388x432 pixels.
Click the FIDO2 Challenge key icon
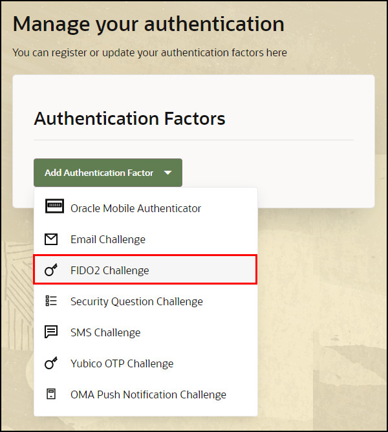coord(51,270)
